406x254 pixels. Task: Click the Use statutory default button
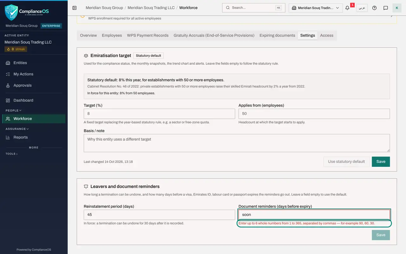[346, 162]
